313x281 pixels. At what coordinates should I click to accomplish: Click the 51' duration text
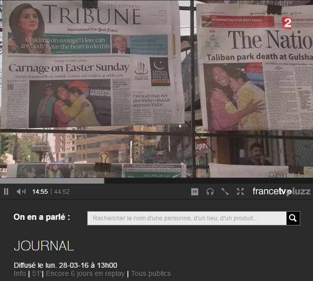(x=36, y=273)
